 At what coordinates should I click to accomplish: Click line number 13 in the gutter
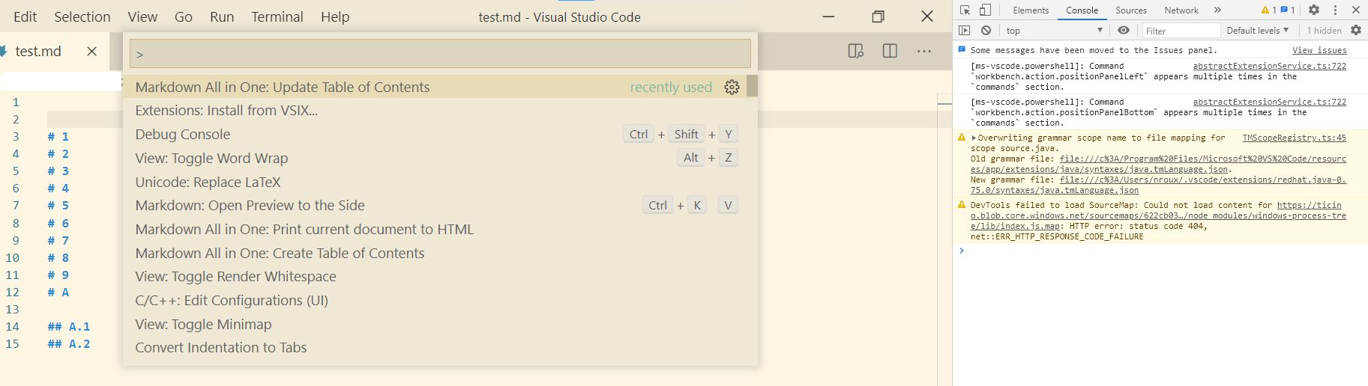13,310
